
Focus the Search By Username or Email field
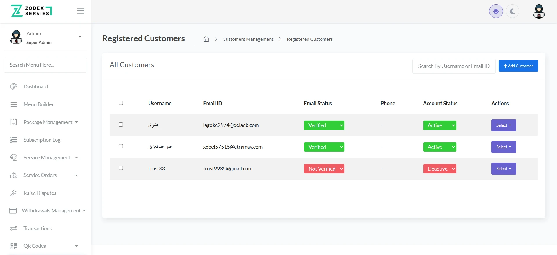(x=454, y=66)
